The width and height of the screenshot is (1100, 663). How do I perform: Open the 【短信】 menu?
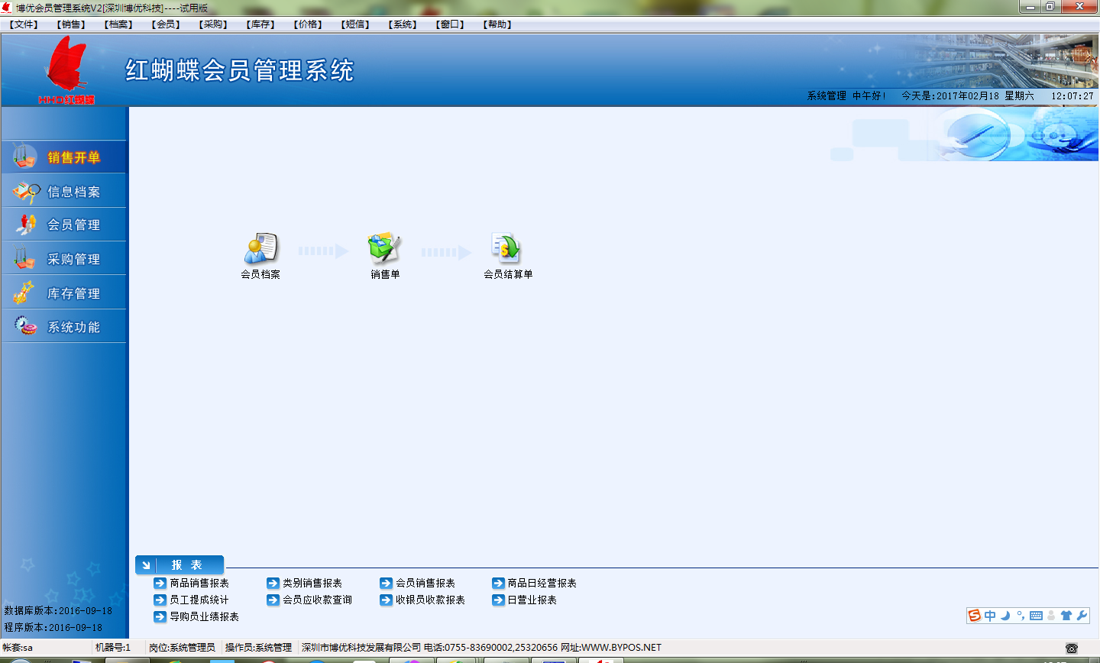[355, 24]
